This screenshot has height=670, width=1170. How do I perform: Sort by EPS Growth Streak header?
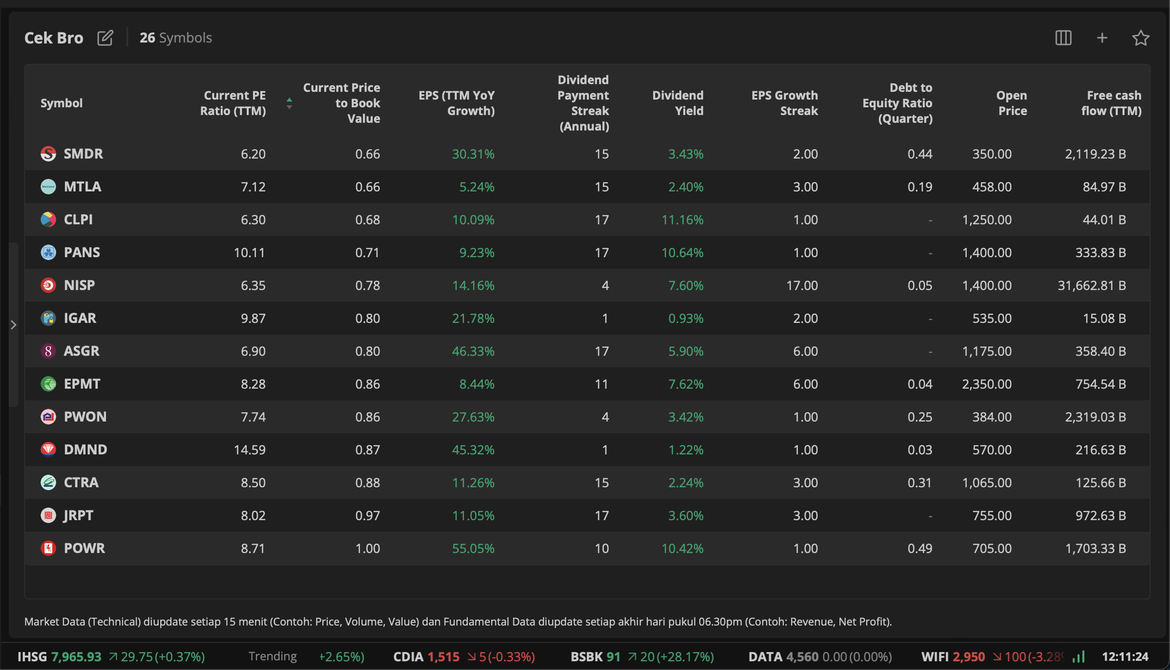[x=784, y=103]
